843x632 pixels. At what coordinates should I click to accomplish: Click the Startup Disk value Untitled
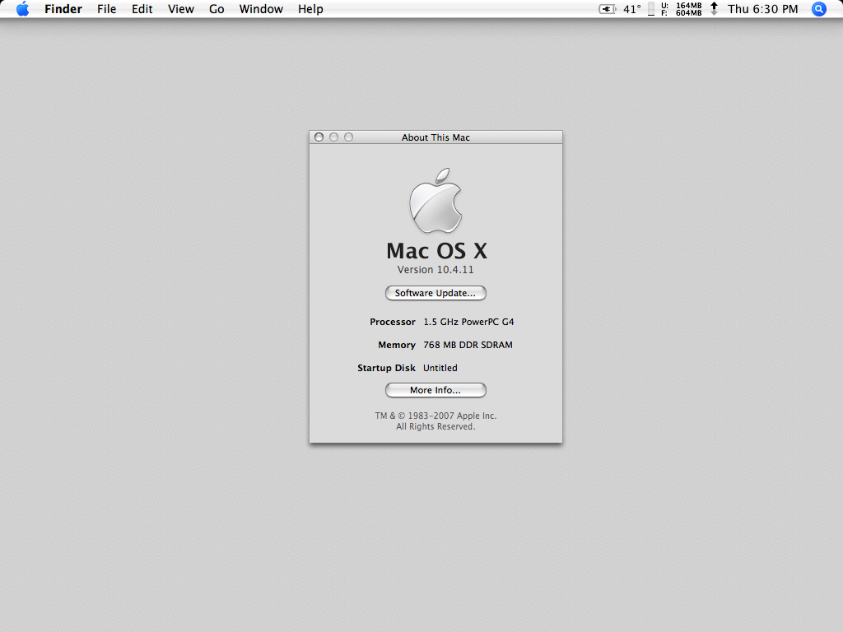point(440,368)
